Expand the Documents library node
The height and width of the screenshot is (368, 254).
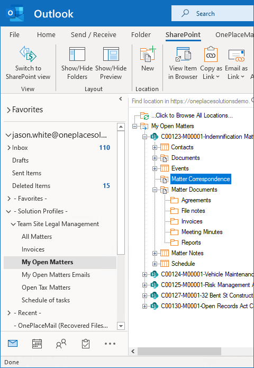tap(155, 158)
